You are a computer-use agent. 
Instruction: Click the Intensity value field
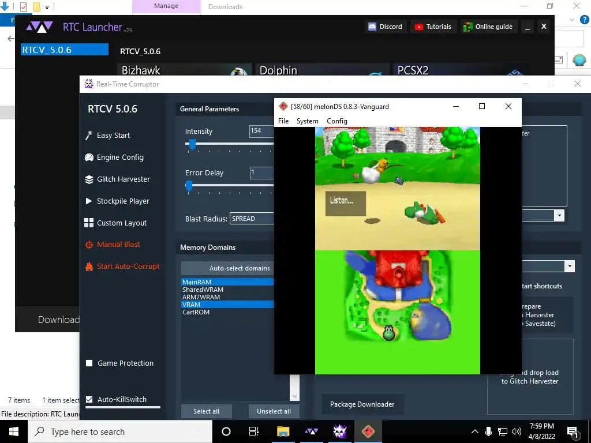(x=261, y=131)
